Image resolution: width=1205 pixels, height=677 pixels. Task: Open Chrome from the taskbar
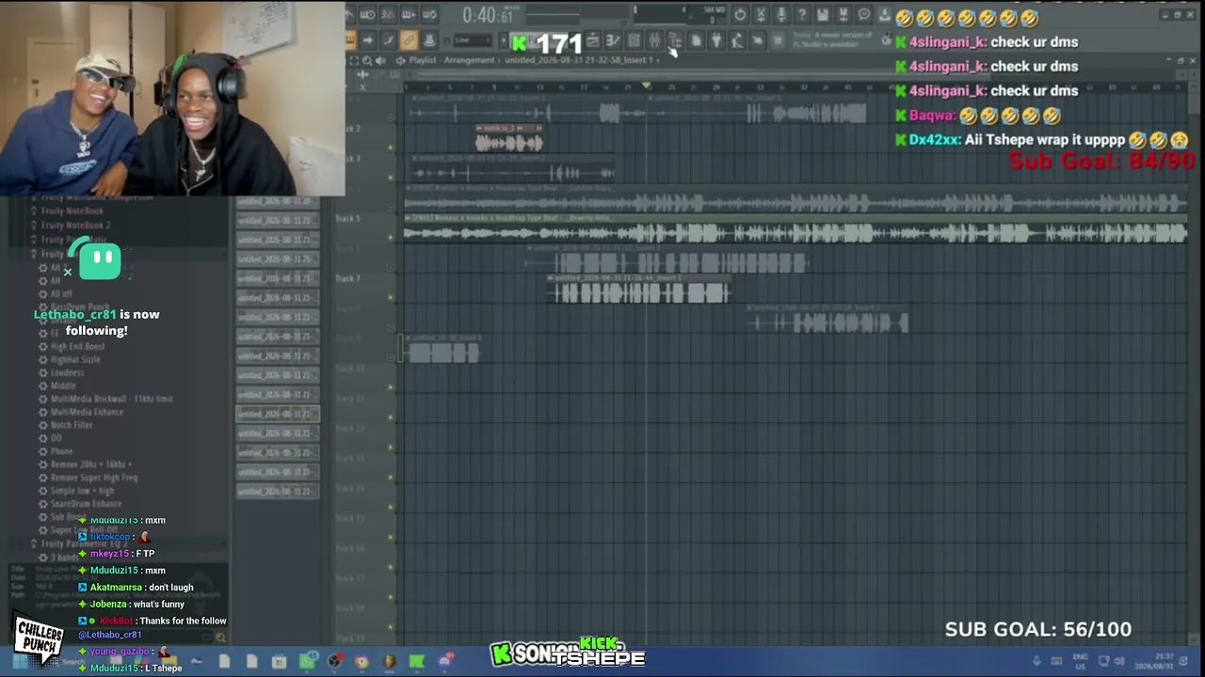click(x=362, y=662)
